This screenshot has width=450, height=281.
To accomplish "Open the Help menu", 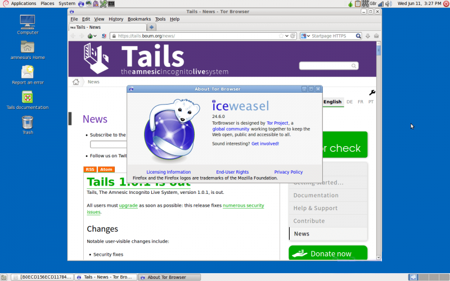I will pyautogui.click(x=174, y=19).
